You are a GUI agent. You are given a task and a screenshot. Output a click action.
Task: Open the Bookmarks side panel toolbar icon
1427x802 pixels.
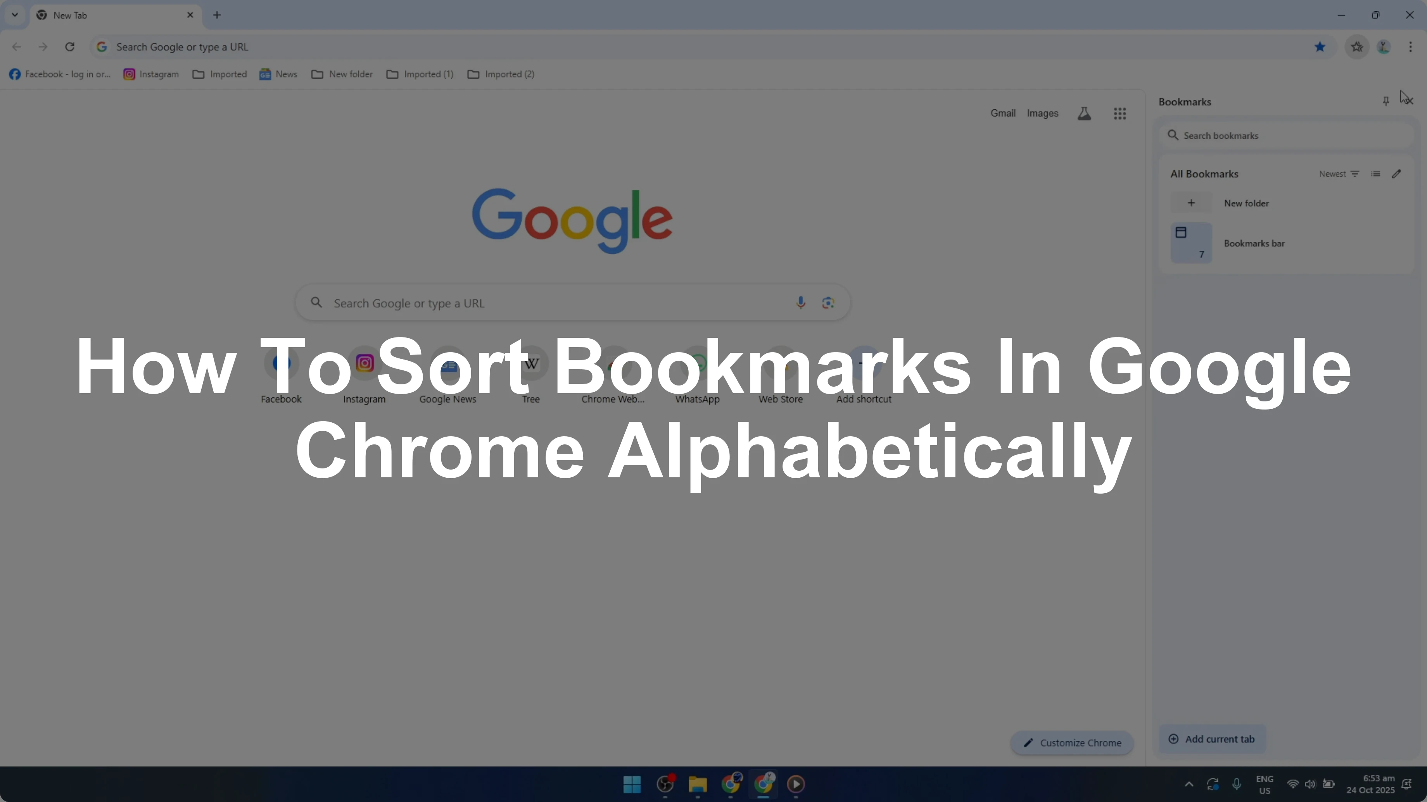click(x=1357, y=47)
